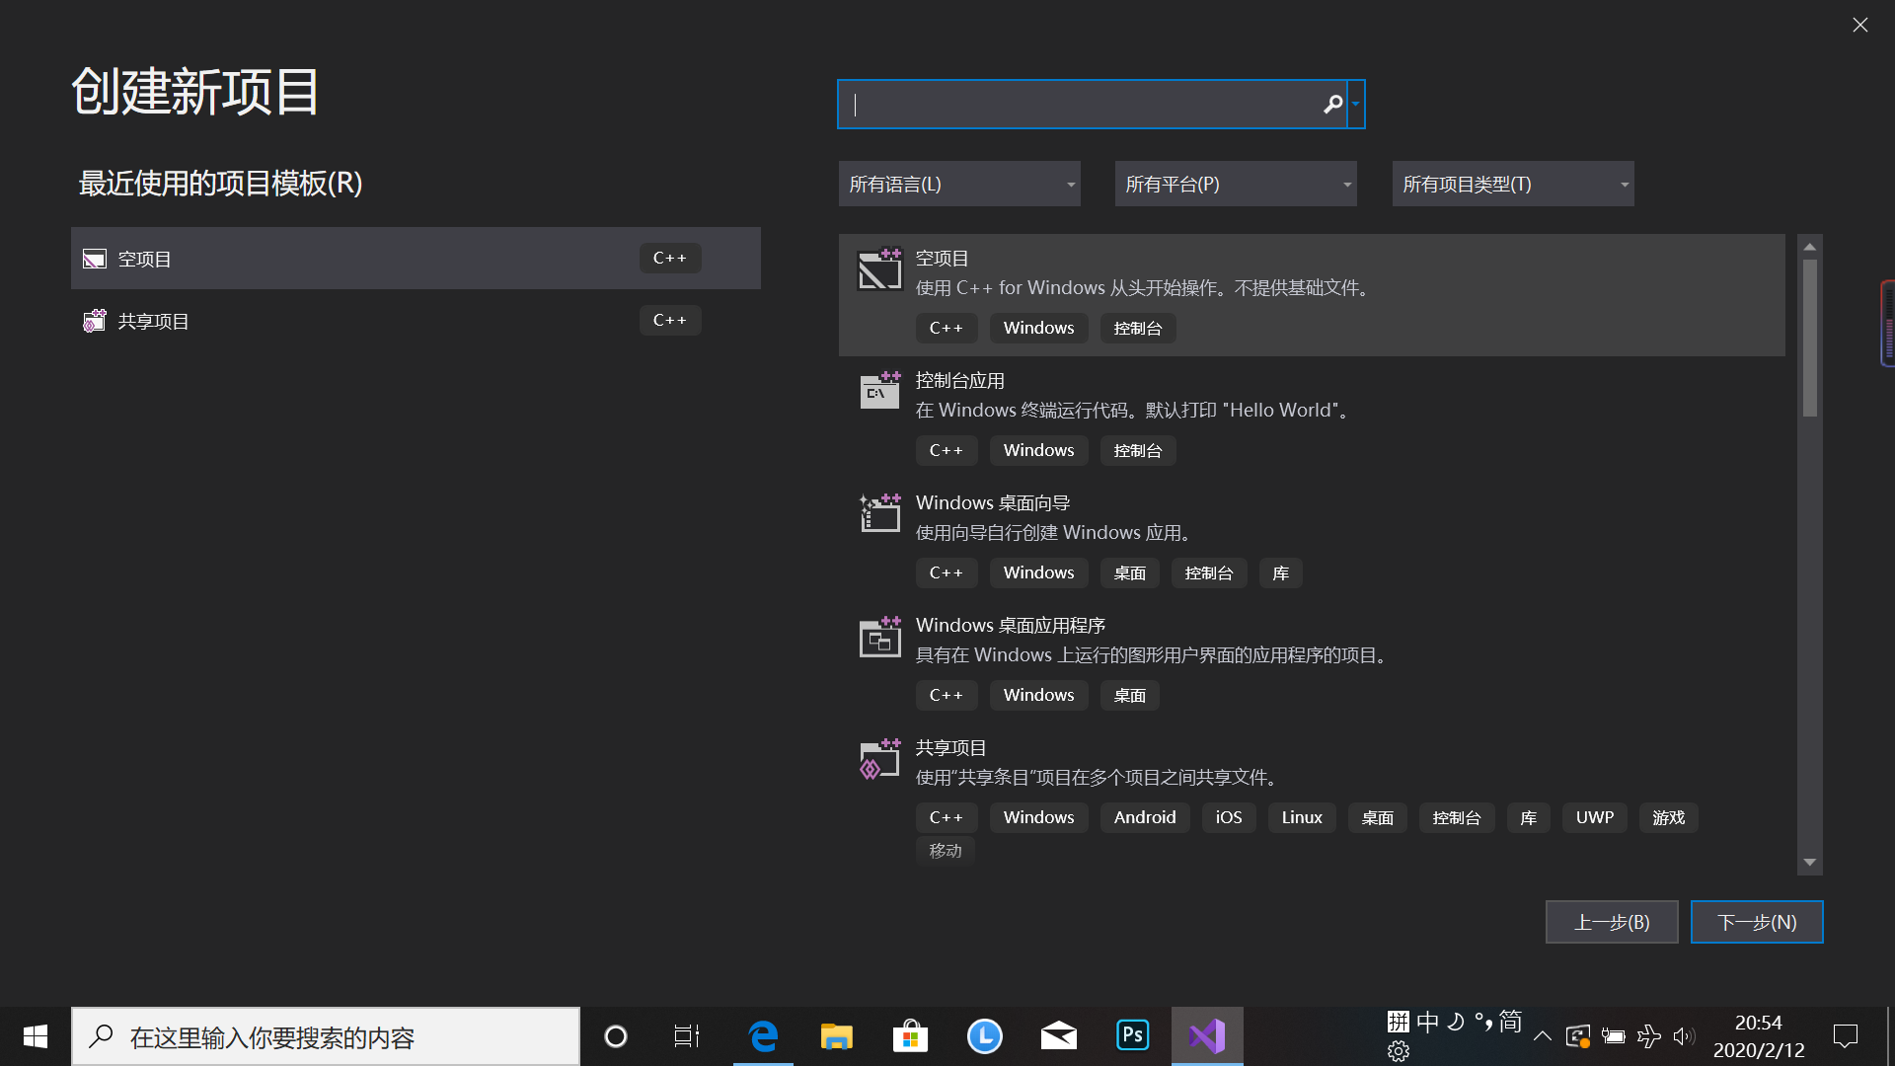Select the 控制台应用 console template icon
Screen dimensions: 1895x1066
[879, 391]
